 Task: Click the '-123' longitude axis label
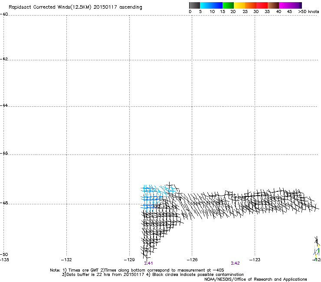255,260
